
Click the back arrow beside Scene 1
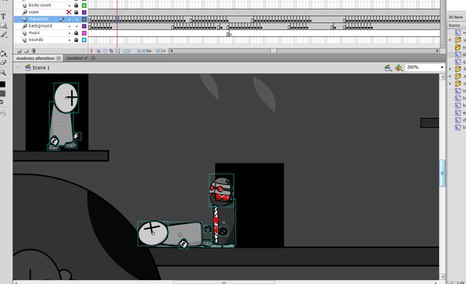[18, 68]
